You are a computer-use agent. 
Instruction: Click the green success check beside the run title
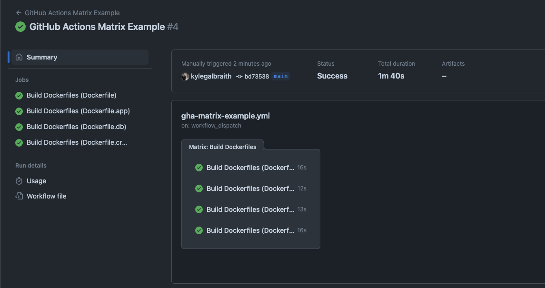click(20, 27)
